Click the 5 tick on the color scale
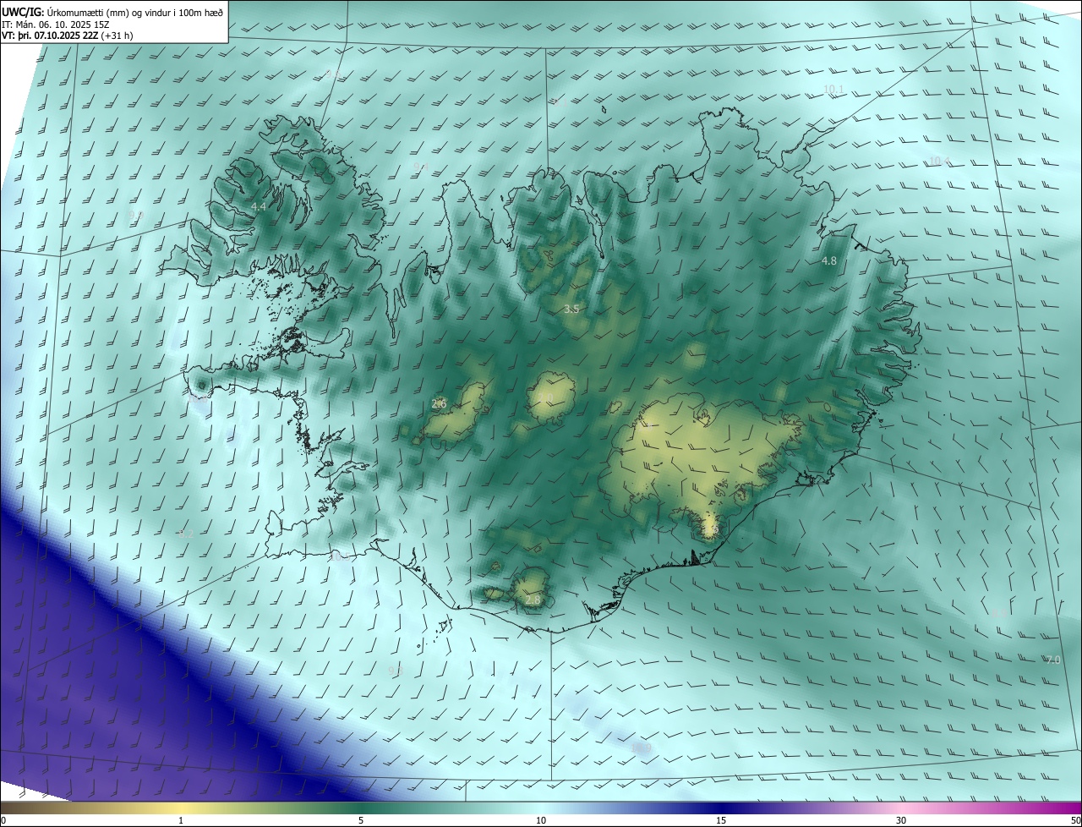This screenshot has height=827, width=1082. point(361,821)
